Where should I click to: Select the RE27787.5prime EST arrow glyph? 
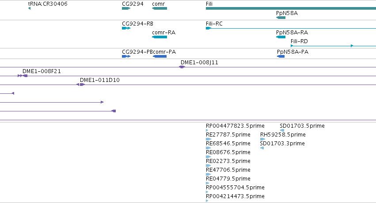[209, 139]
